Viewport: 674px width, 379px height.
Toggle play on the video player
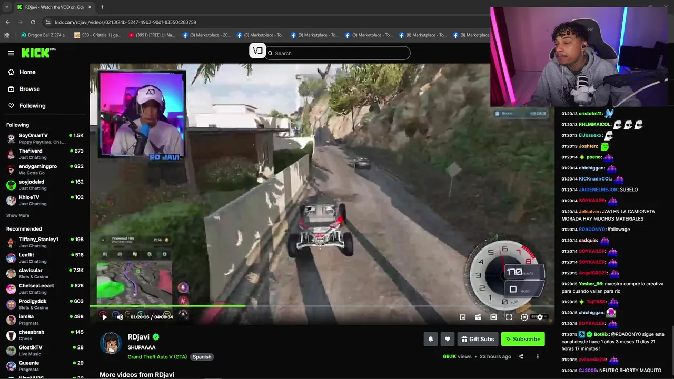(x=104, y=317)
